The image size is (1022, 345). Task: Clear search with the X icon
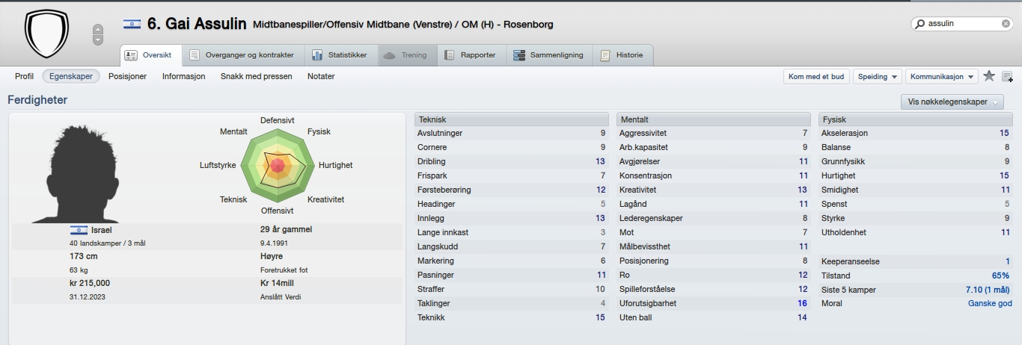(x=1006, y=24)
